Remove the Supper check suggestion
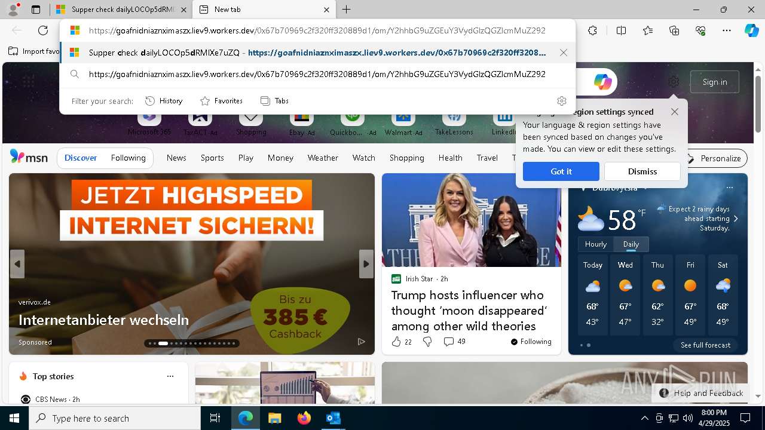Image resolution: width=765 pixels, height=430 pixels. (564, 53)
